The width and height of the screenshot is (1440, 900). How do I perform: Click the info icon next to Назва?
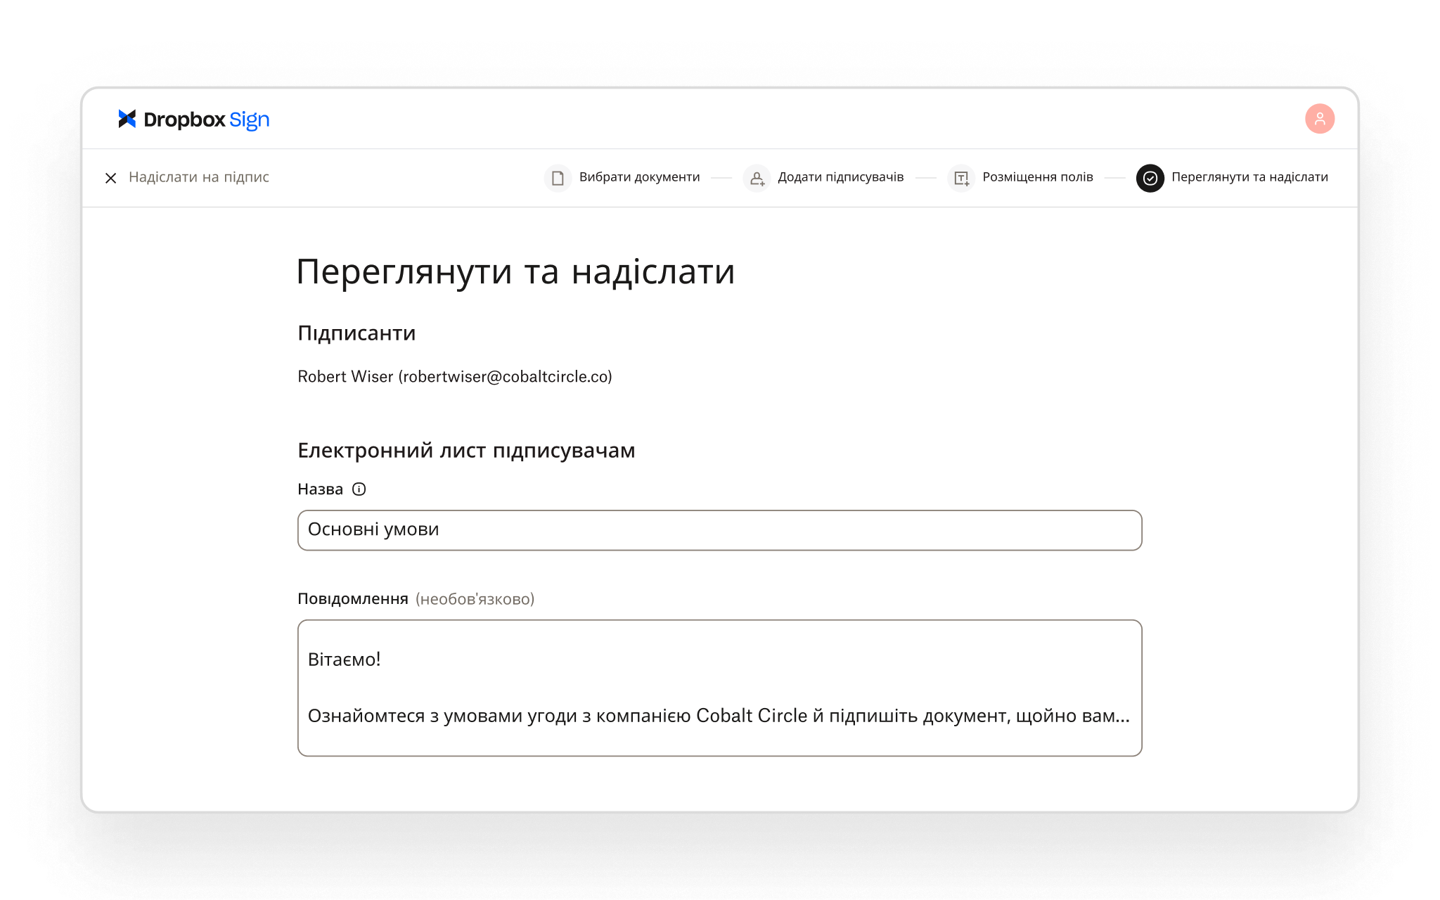(x=359, y=489)
